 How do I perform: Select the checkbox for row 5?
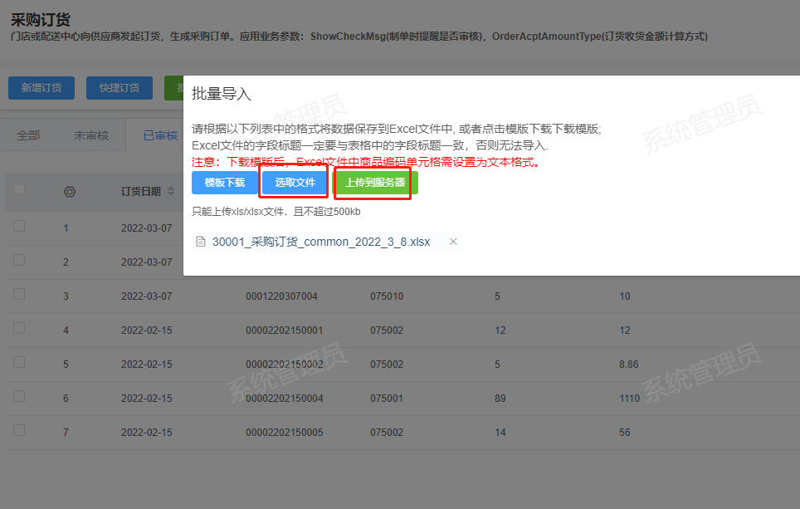point(19,362)
